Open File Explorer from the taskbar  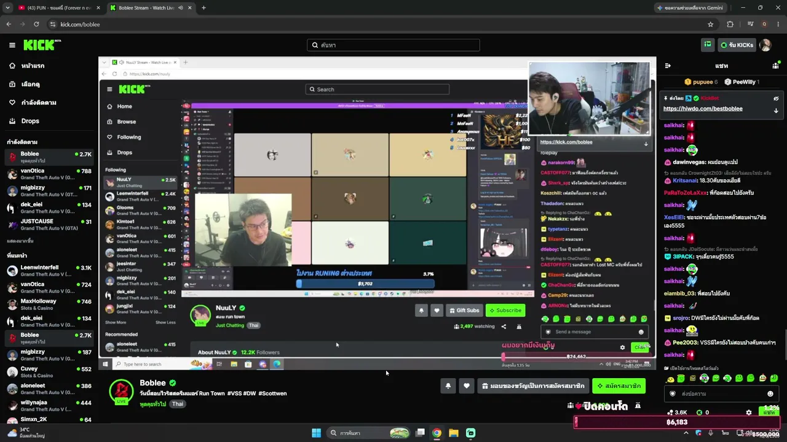click(x=453, y=433)
